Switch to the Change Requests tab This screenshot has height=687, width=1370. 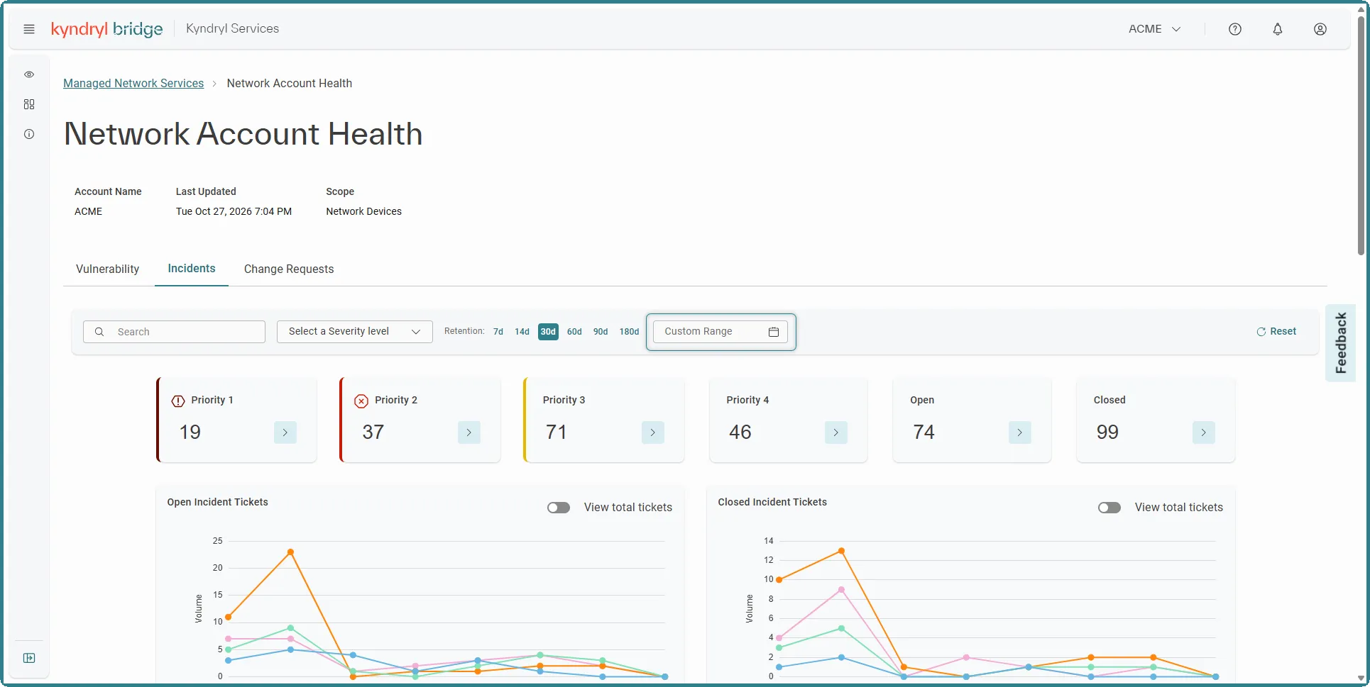coord(289,269)
